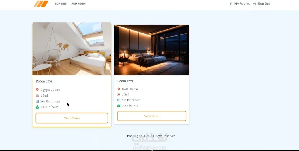Image resolution: width=299 pixels, height=151 pixels.
Task: Open the BOKINGS menu item
Action: (x=61, y=4)
